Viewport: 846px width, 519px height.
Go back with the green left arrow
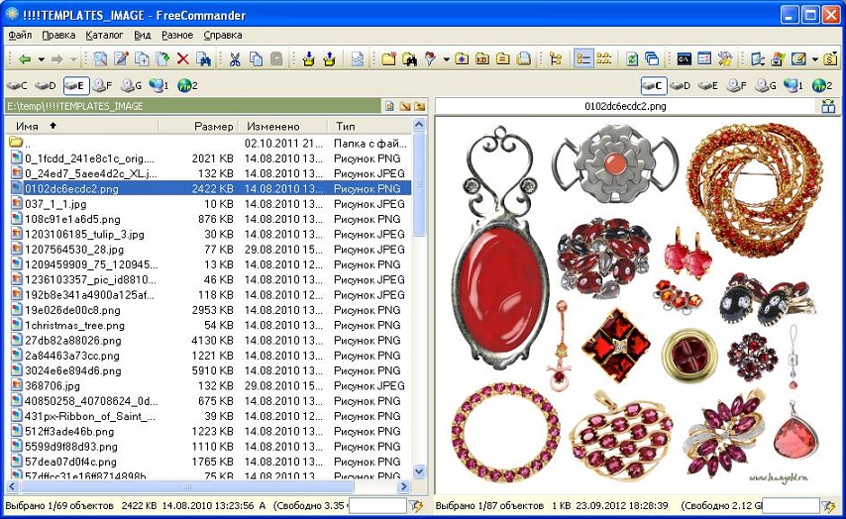[25, 58]
